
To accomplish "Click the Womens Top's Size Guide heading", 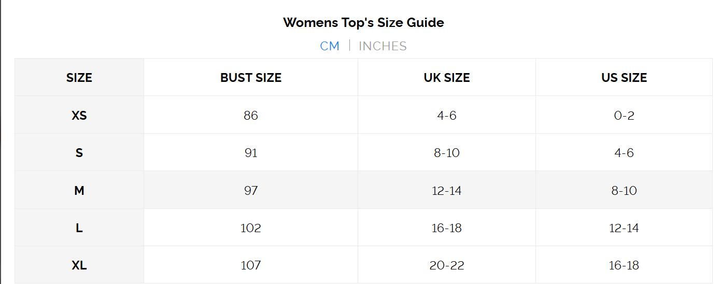I will coord(363,23).
